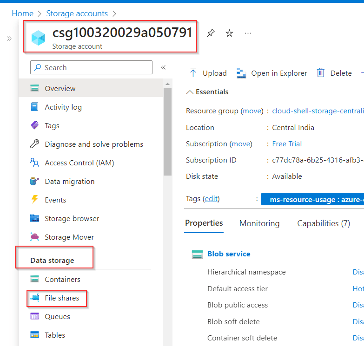
Task: Collapse the sidebar navigation pane
Action: [163, 67]
